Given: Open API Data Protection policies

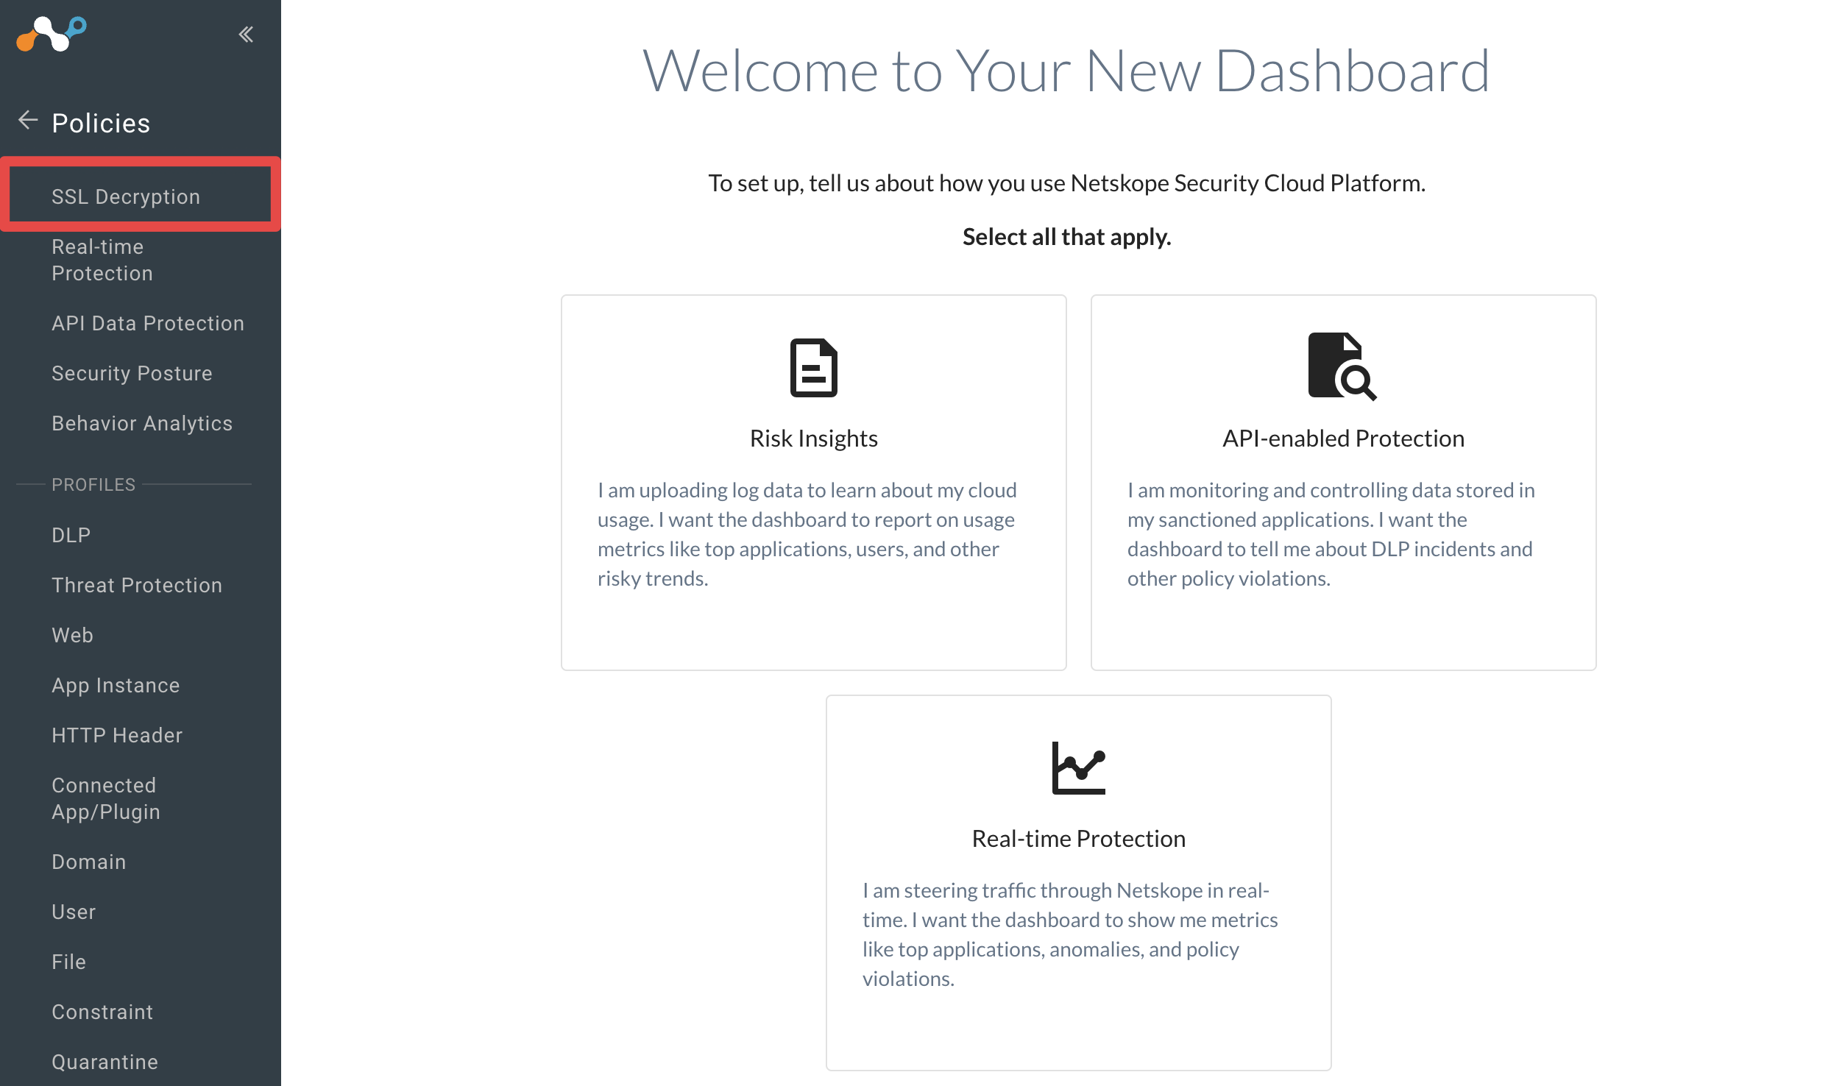Looking at the screenshot, I should [148, 323].
